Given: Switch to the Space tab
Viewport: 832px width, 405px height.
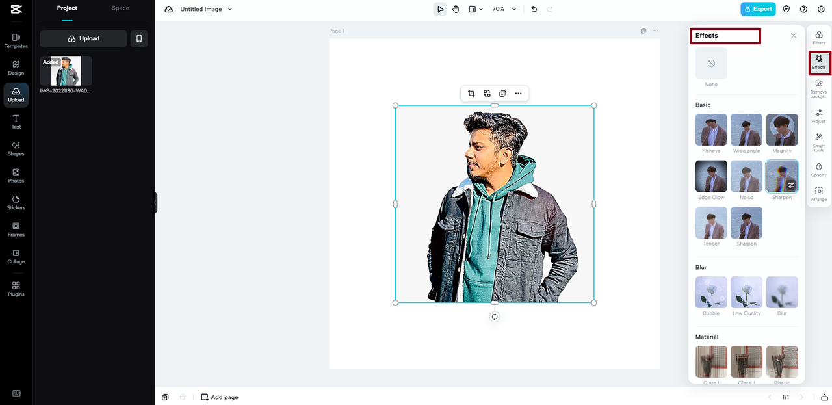Looking at the screenshot, I should pos(120,8).
